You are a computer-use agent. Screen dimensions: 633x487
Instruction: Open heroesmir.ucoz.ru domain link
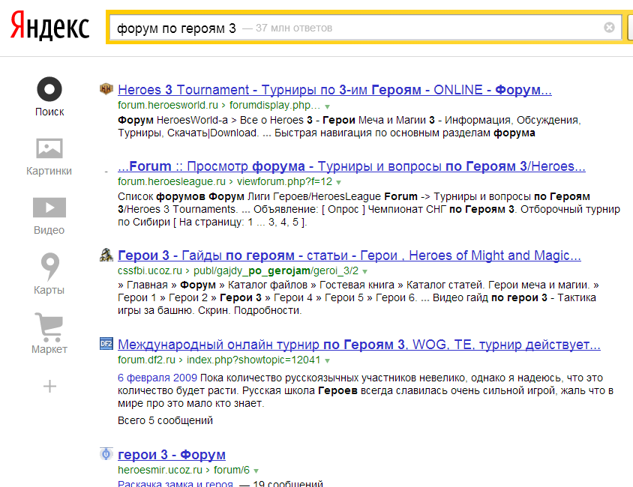click(160, 470)
